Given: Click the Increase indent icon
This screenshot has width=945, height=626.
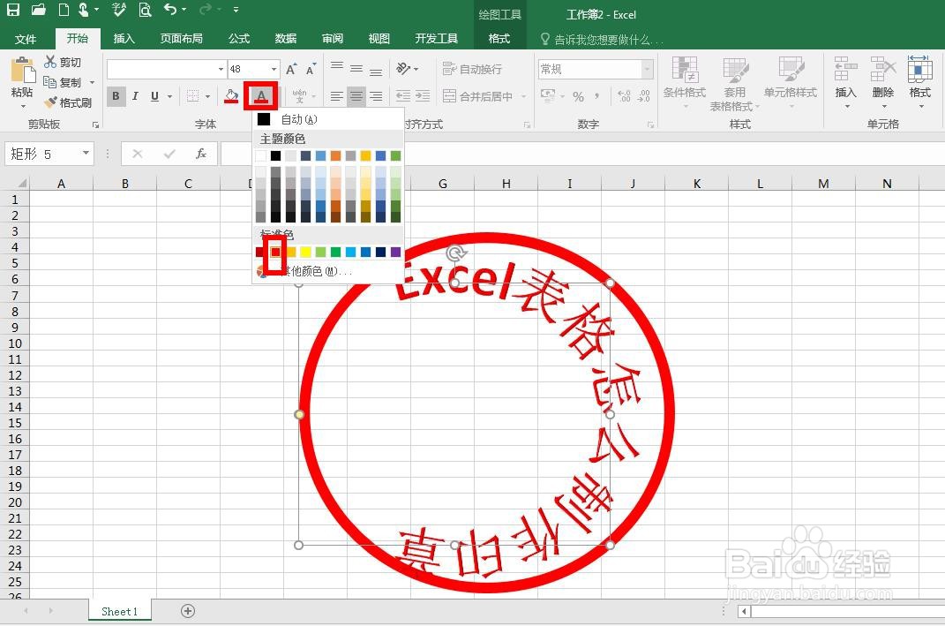Looking at the screenshot, I should 423,96.
